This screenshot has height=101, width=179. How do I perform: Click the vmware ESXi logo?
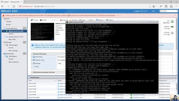point(9,11)
